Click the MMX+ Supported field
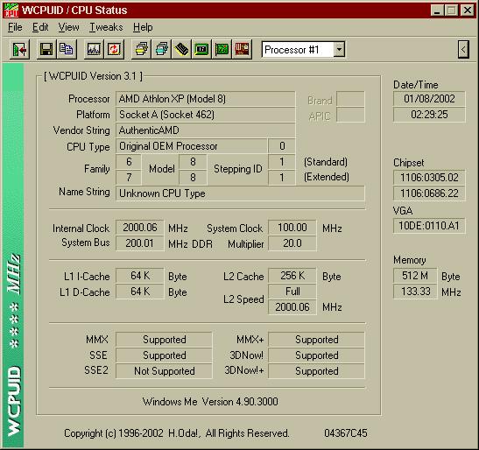The height and width of the screenshot is (450, 479). pos(316,340)
